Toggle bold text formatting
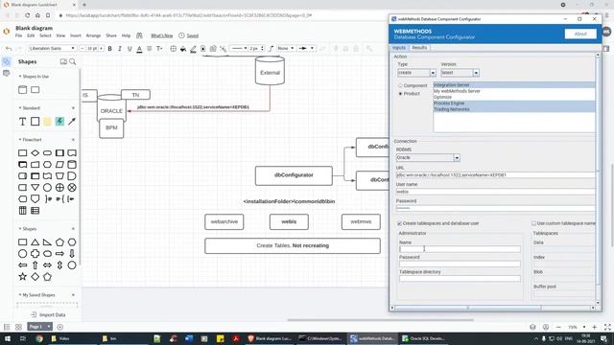Viewport: 614px width, 345px height. tap(109, 49)
